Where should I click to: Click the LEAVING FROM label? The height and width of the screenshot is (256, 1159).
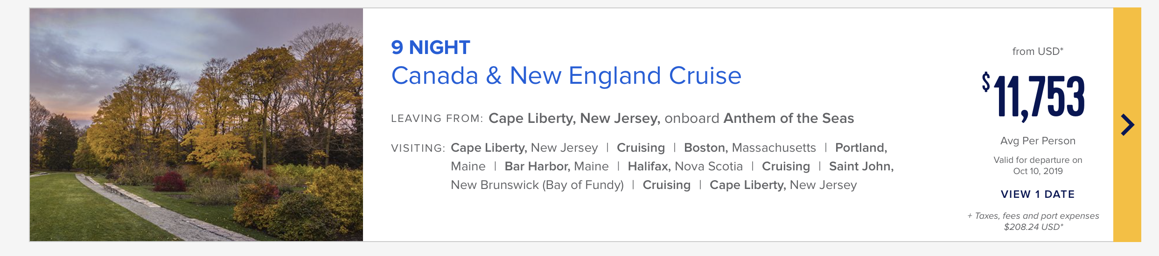click(437, 118)
